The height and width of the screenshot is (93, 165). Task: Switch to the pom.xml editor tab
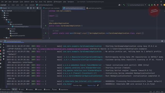click(x=52, y=8)
